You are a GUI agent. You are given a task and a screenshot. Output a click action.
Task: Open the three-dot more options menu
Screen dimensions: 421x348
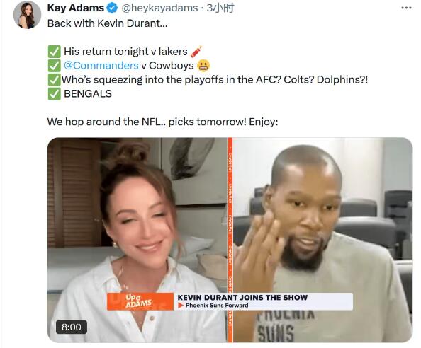click(x=406, y=8)
